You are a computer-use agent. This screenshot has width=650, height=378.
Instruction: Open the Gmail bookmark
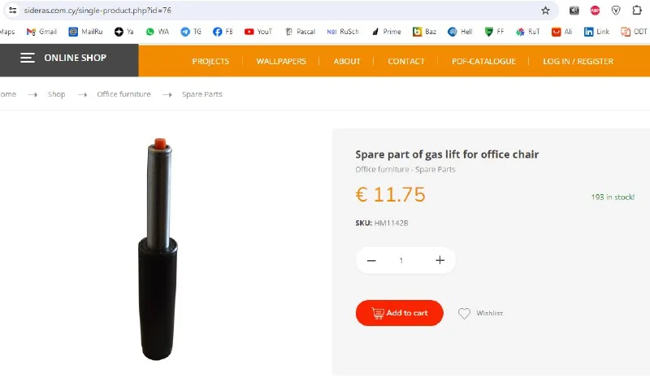(41, 32)
